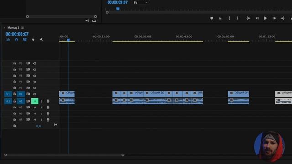Screen dimensions: 292x164
Task: Toggle Snap magnet in timeline
Action: [x=16, y=40]
